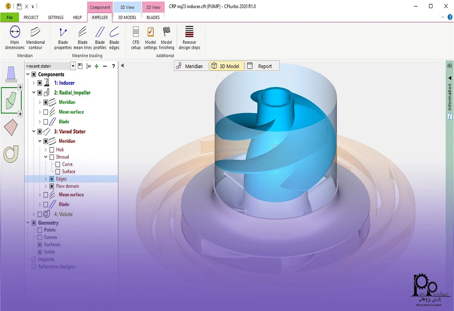Click the Blade properties icon
454x311 pixels.
63,38
